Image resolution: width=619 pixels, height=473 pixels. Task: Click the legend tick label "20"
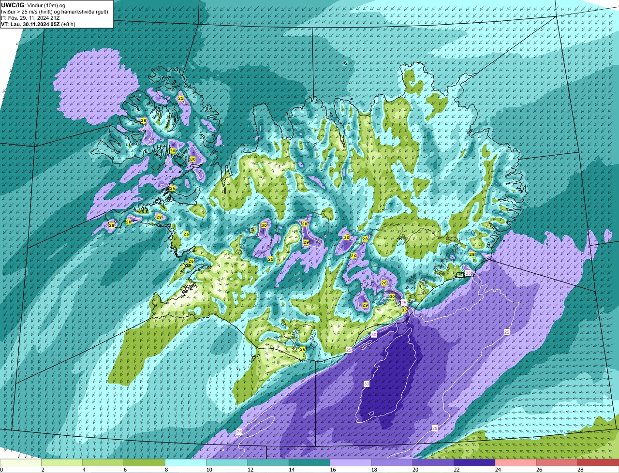(x=414, y=470)
